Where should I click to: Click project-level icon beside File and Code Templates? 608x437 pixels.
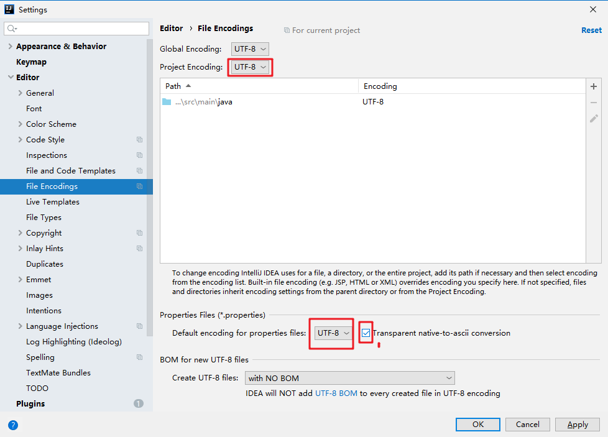[x=140, y=170]
